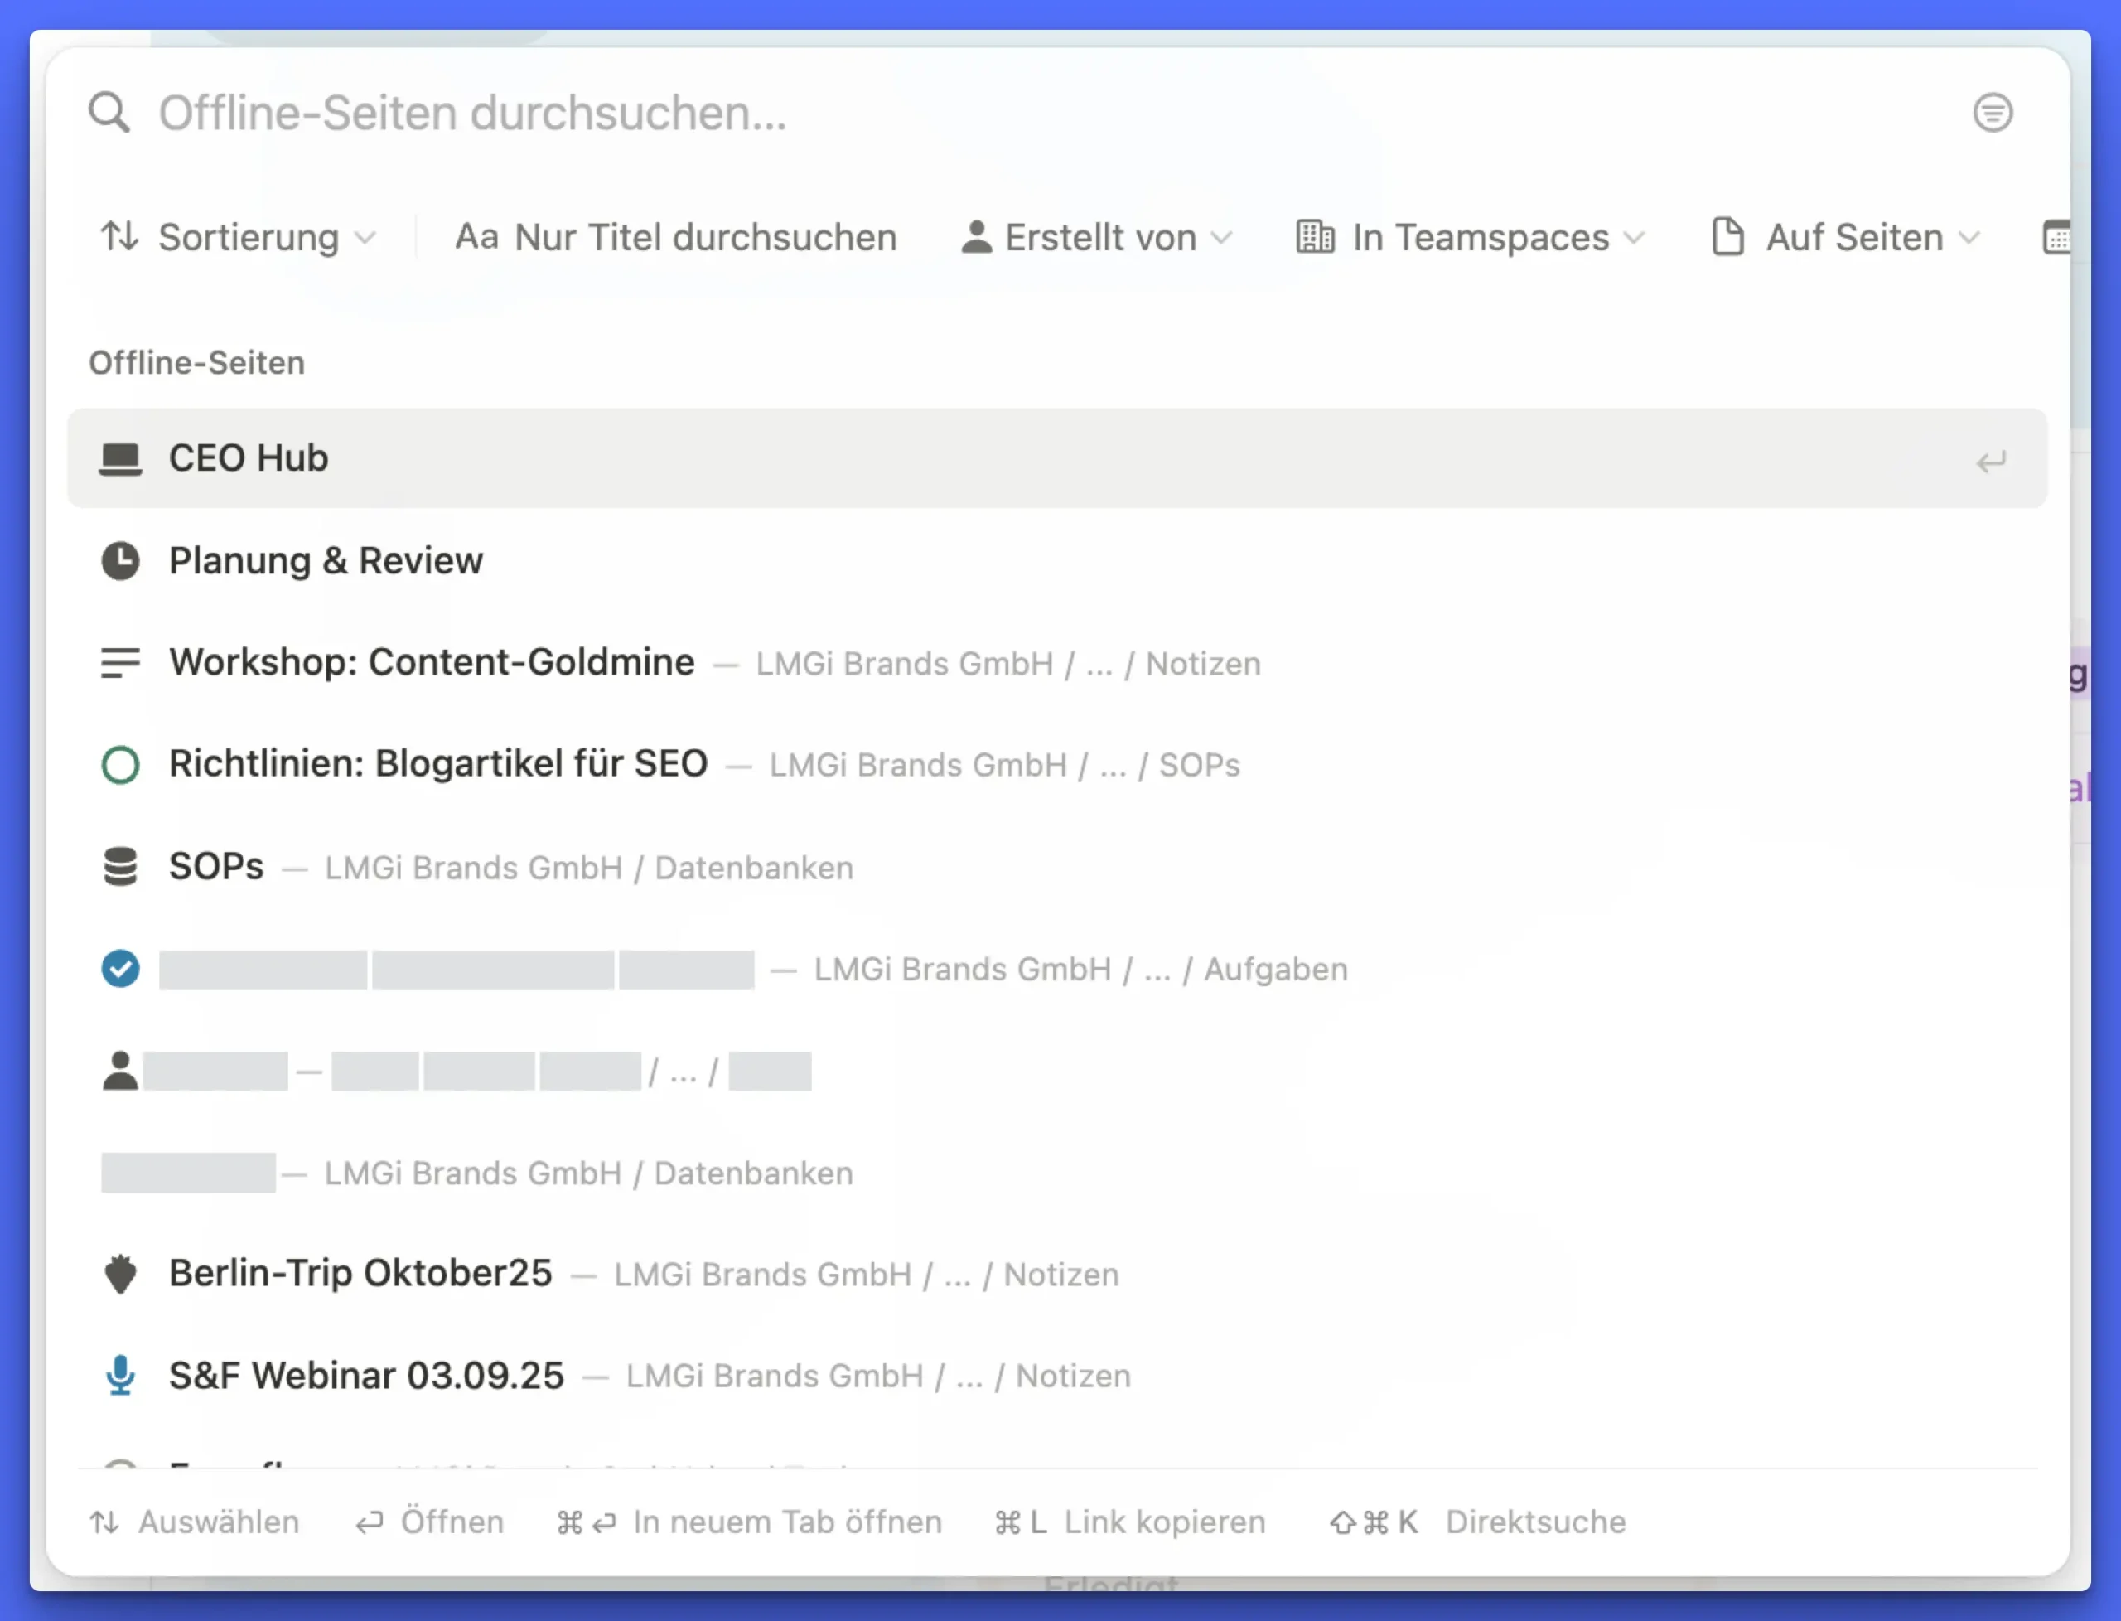Click the green circle icon of Richtlinien page

click(121, 764)
